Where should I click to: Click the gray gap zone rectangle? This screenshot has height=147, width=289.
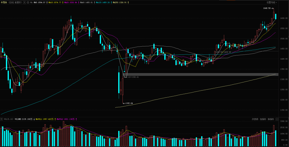coord(198,74)
